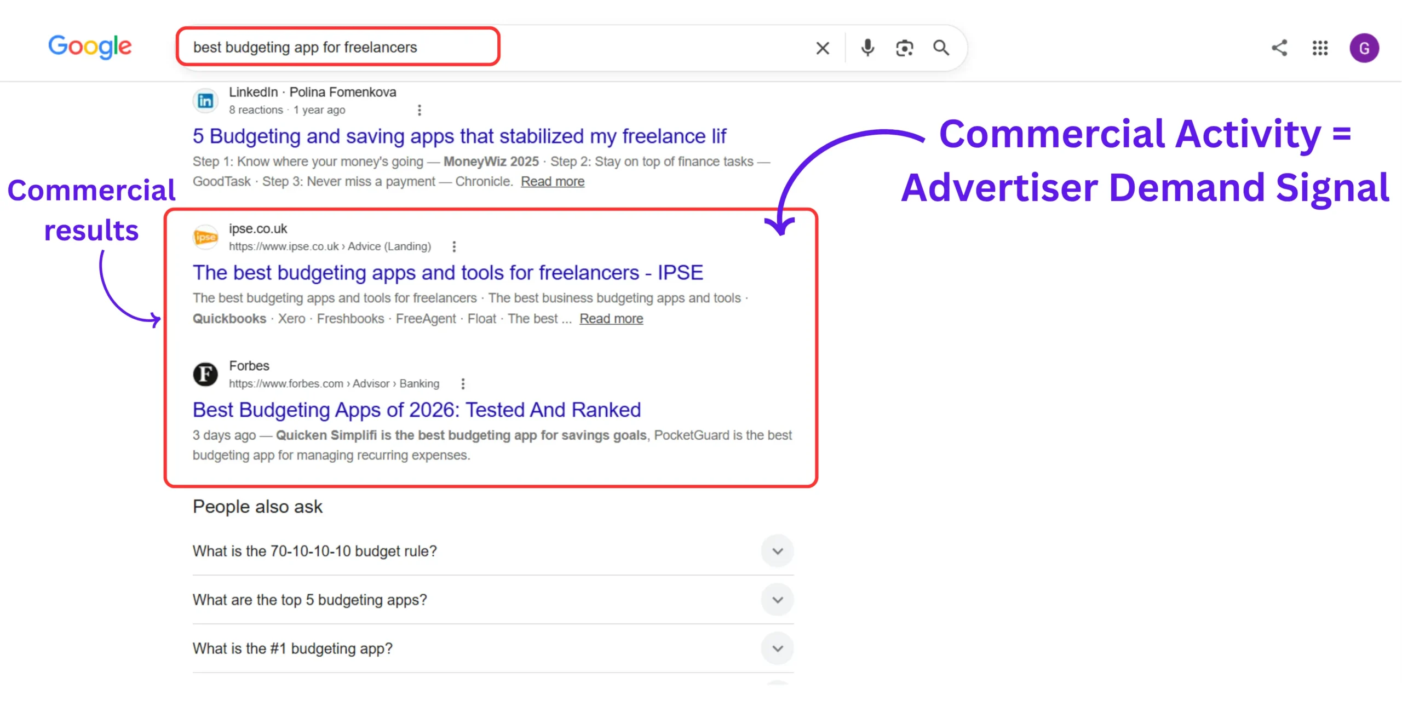Viewport: 1402px width, 701px height.
Task: Click the magnifier search button
Action: [941, 48]
